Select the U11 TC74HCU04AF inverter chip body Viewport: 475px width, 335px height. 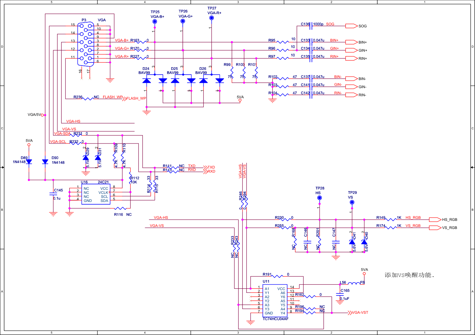pos(275,301)
